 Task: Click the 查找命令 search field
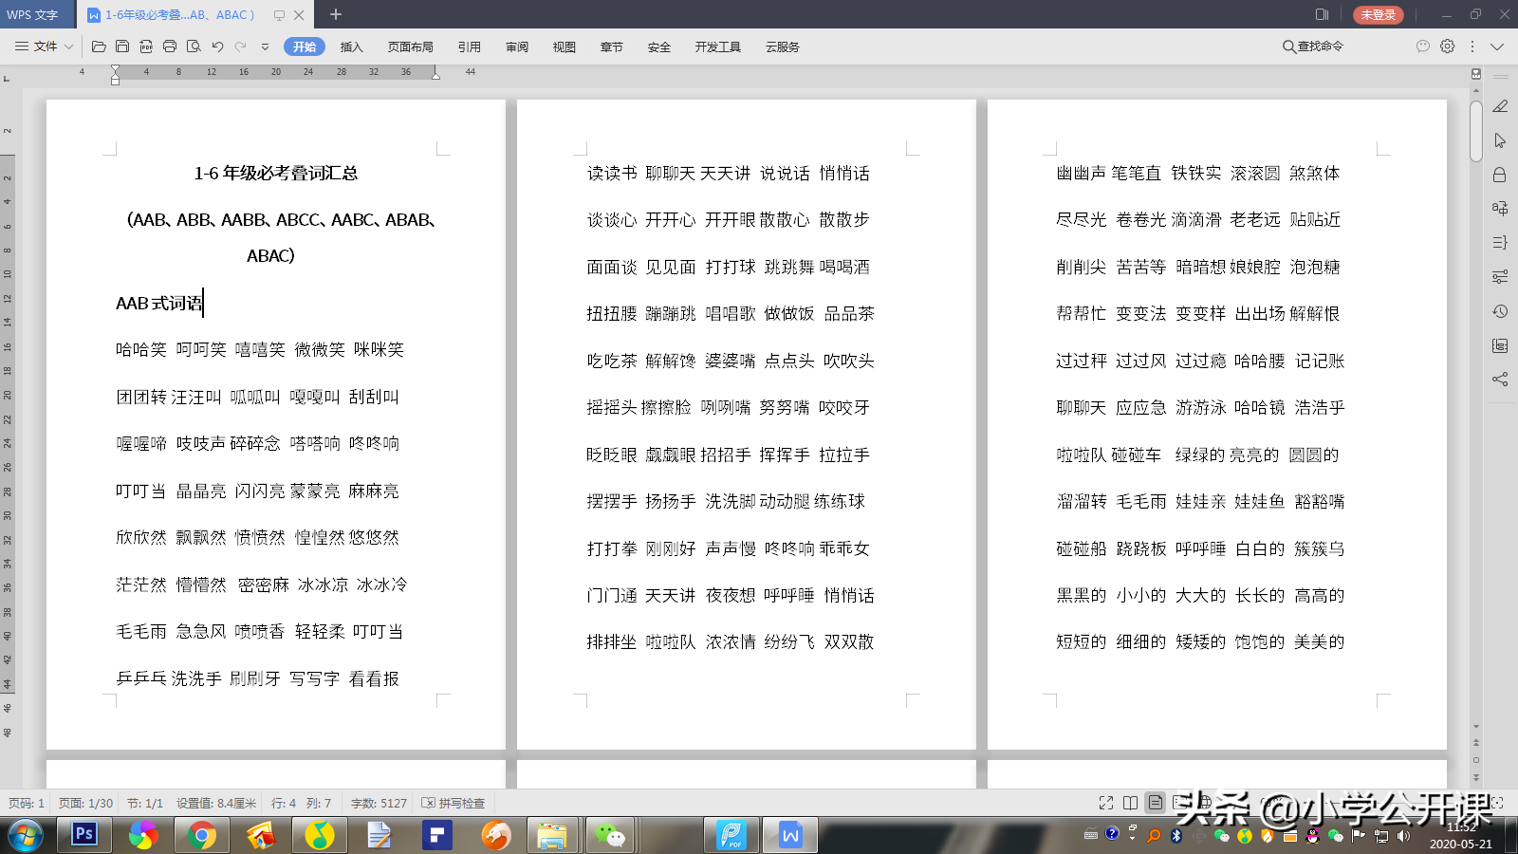click(x=1313, y=46)
